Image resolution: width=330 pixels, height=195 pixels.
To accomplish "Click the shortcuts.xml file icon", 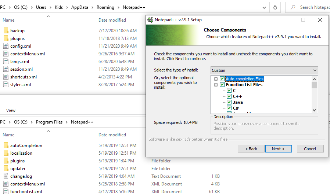I will [x=6, y=77].
